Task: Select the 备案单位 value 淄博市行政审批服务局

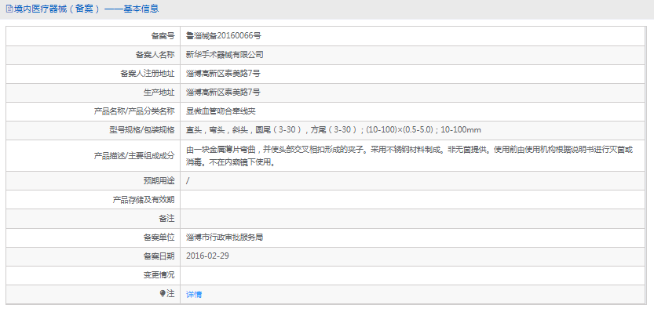Action: tap(225, 238)
